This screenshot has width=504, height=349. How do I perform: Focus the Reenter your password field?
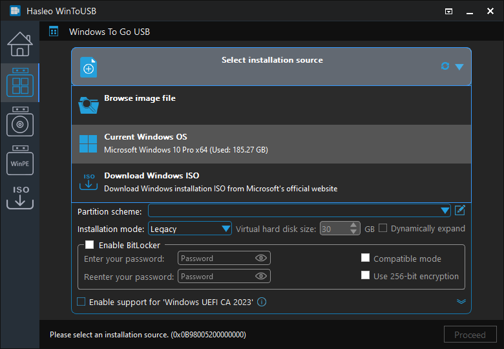pos(224,276)
